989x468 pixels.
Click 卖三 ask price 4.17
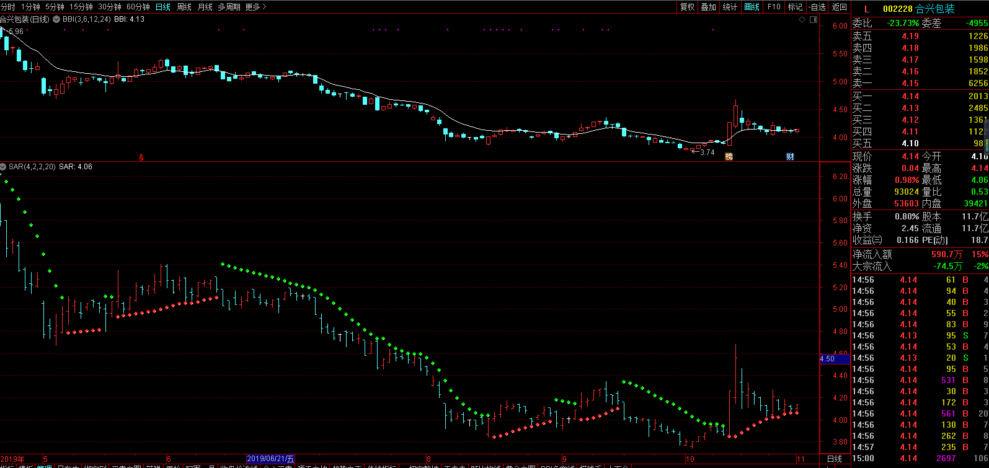pyautogui.click(x=910, y=60)
